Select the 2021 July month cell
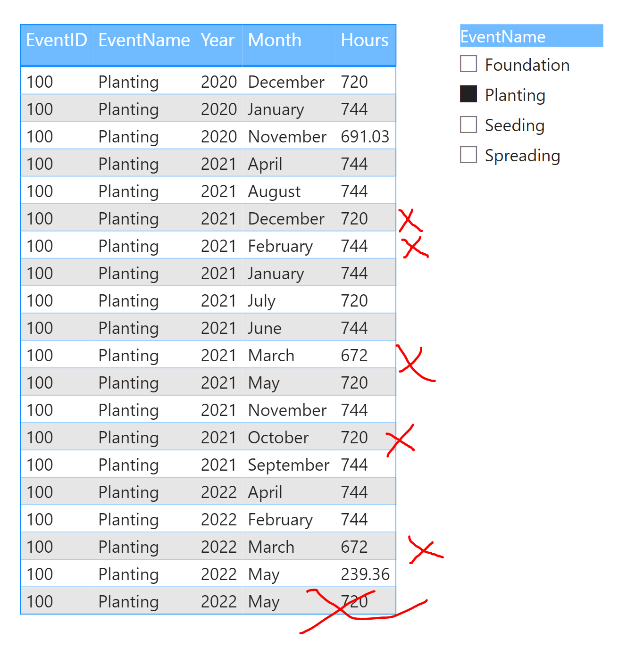 click(x=262, y=301)
